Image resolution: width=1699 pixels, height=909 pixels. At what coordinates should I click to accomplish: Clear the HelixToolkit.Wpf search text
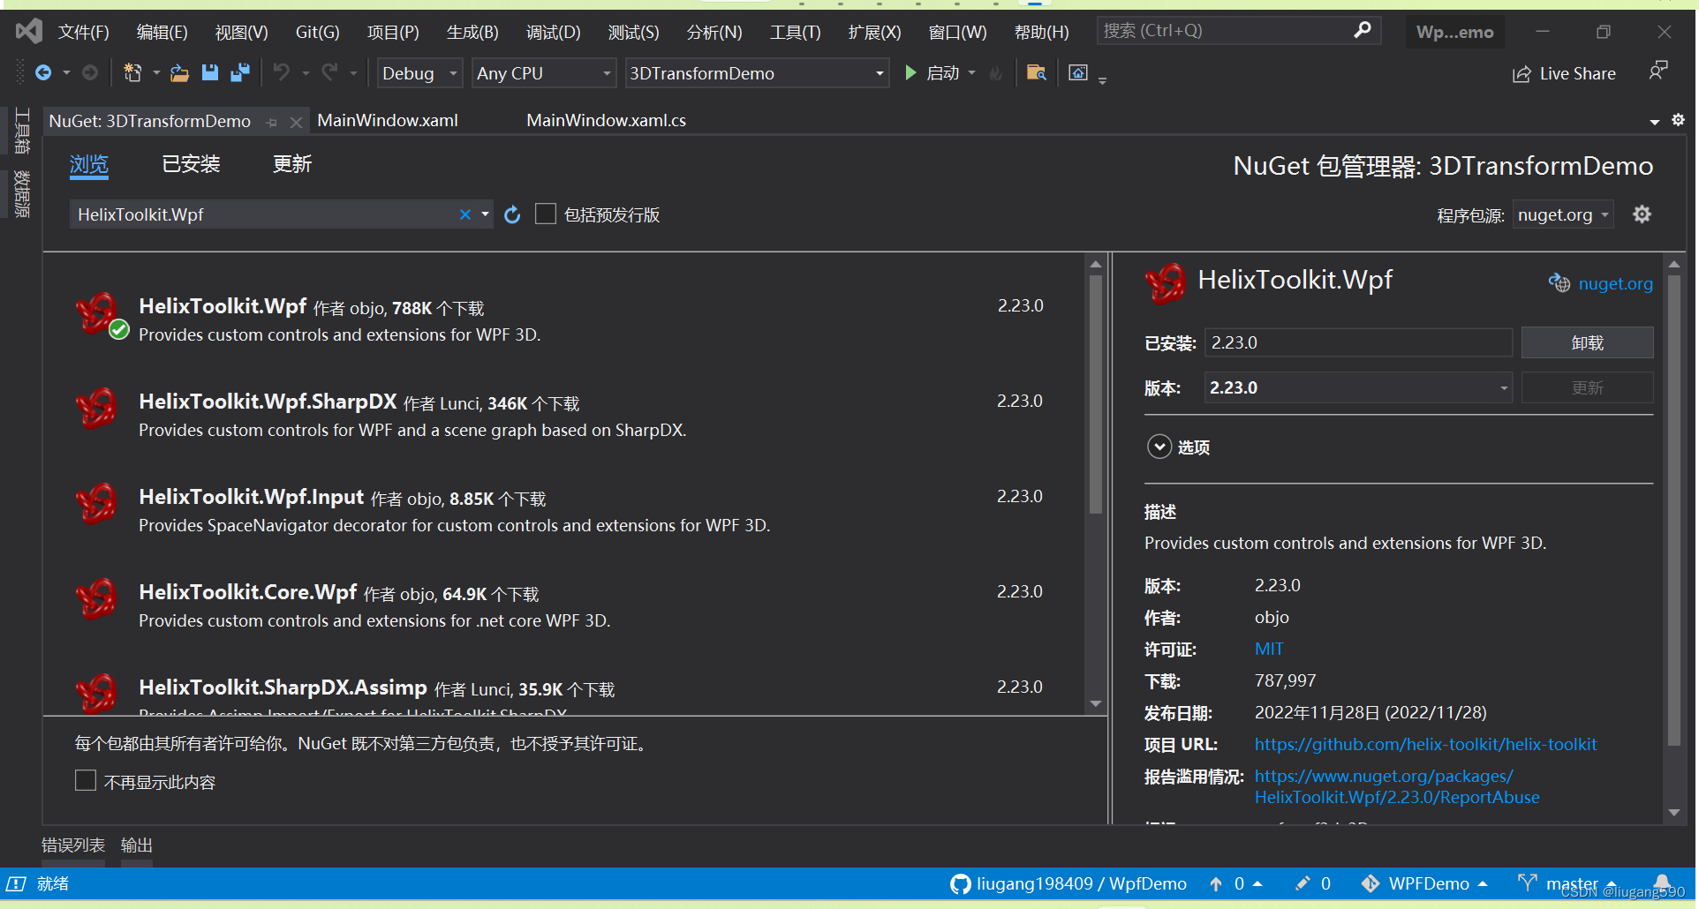(464, 214)
